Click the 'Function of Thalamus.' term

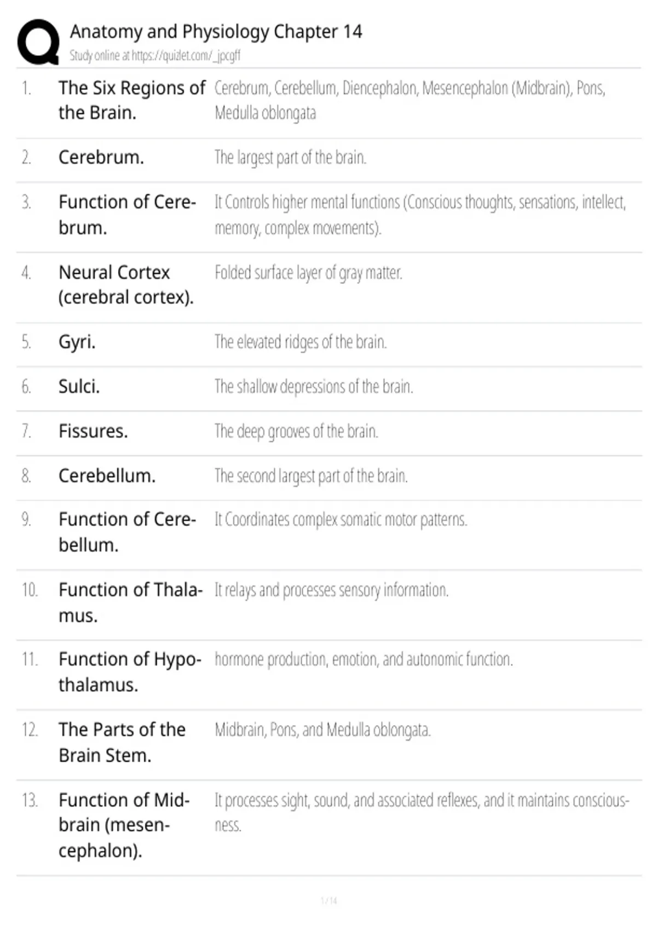click(130, 602)
